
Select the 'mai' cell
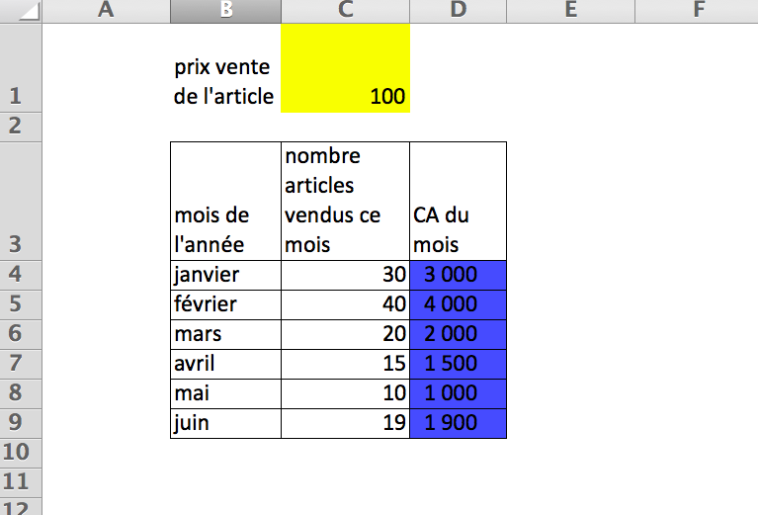point(225,393)
